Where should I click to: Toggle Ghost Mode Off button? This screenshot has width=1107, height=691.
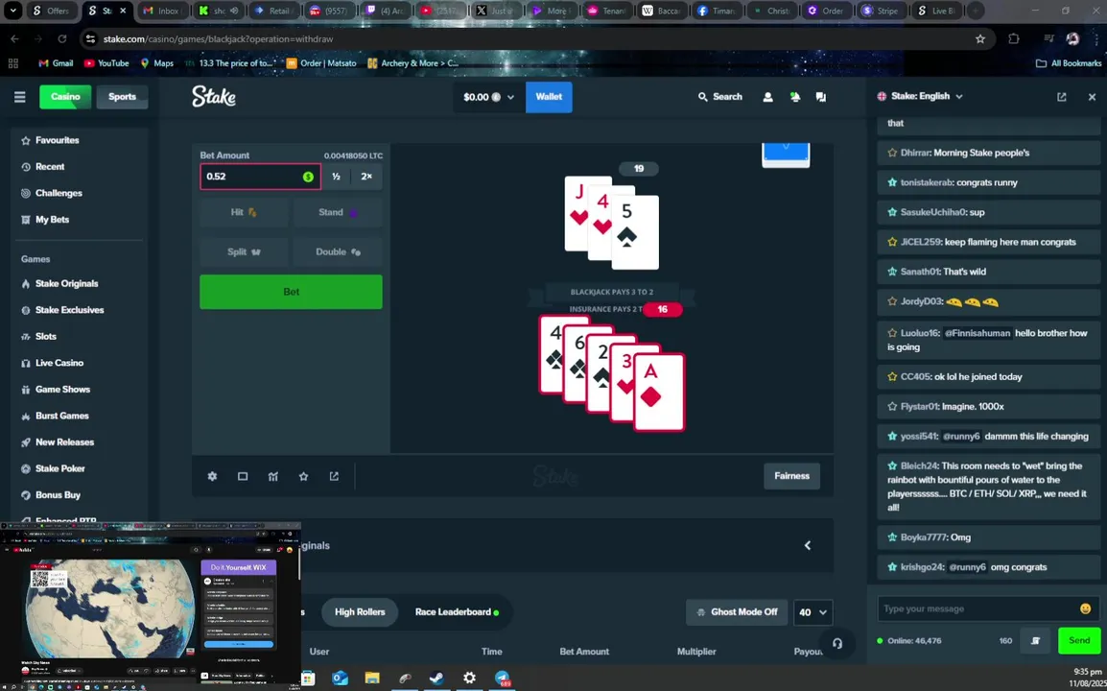coord(737,612)
